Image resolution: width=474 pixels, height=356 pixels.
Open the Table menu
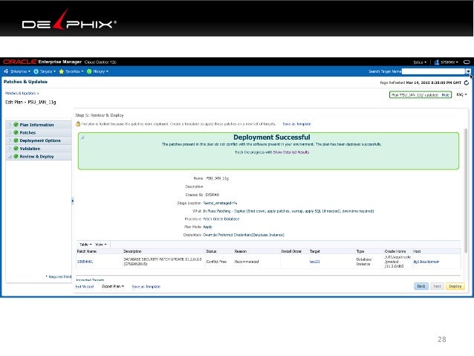pos(85,245)
